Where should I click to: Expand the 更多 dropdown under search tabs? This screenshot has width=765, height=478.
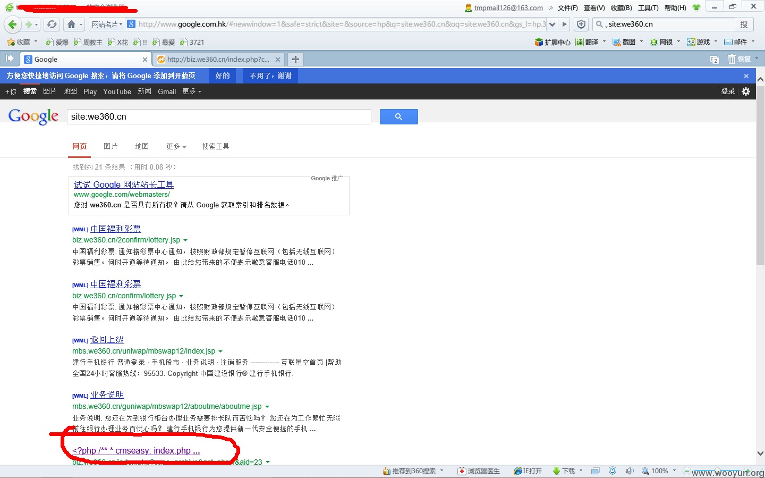click(x=176, y=146)
